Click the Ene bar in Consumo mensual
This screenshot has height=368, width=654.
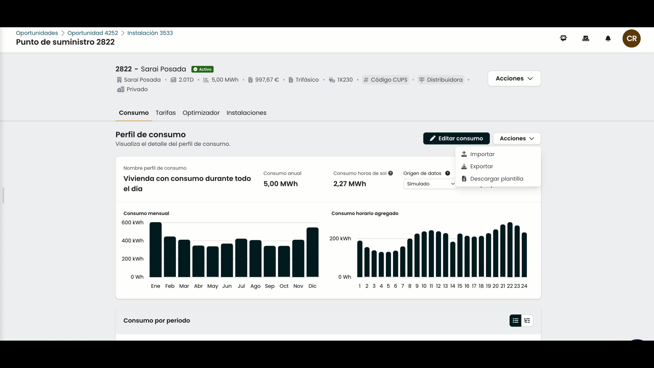click(x=156, y=250)
